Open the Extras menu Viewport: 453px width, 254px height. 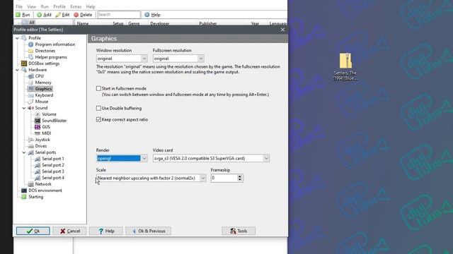coord(76,6)
